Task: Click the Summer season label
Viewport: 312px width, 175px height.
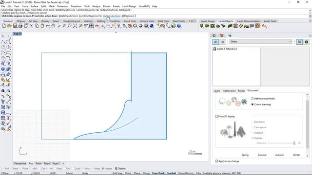Action: 262,155
